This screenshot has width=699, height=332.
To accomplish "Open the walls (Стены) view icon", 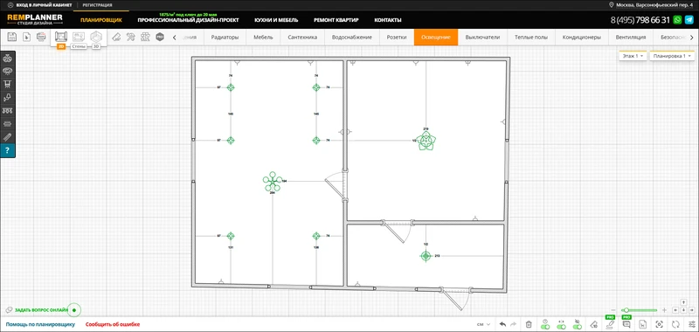I will tap(79, 37).
